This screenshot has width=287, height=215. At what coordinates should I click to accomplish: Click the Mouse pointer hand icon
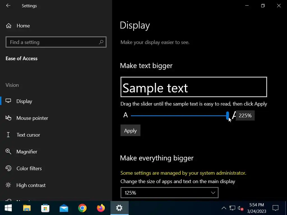tap(8, 118)
